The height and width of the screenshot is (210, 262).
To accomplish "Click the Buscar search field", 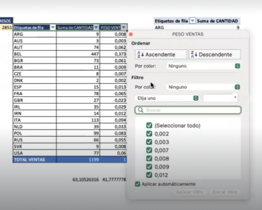I will pos(188,110).
